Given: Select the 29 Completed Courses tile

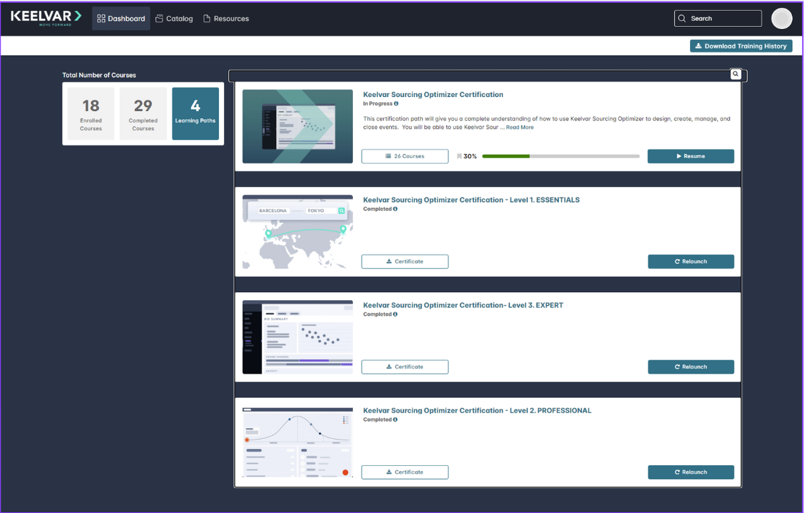Looking at the screenshot, I should point(143,113).
